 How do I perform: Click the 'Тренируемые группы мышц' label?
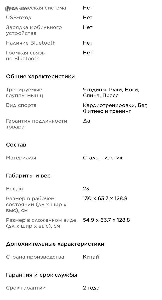24,93
